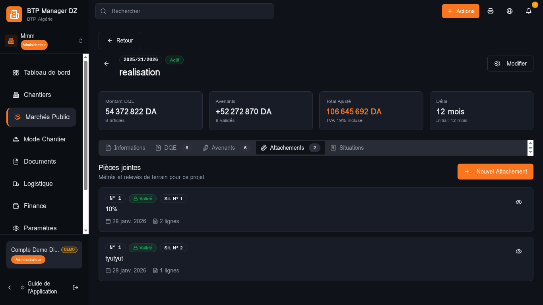Click the print icon in the top bar
This screenshot has width=543, height=305.
pos(490,11)
